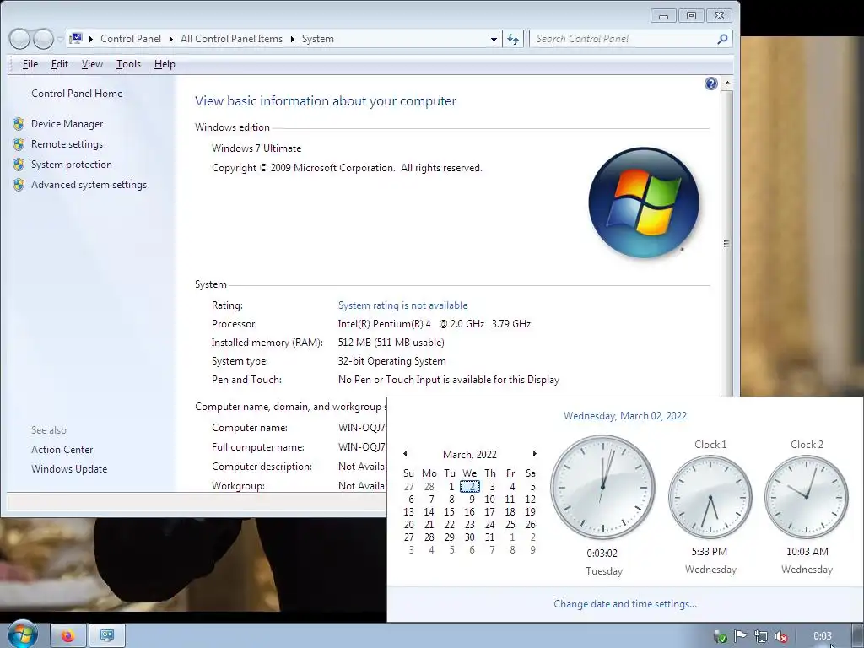Click Show desktop button at taskbar end
864x648 pixels.
[x=858, y=636]
